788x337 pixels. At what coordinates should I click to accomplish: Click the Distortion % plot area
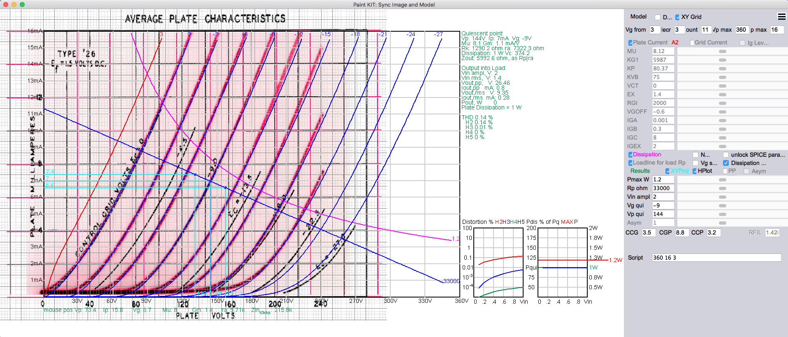[x=498, y=263]
